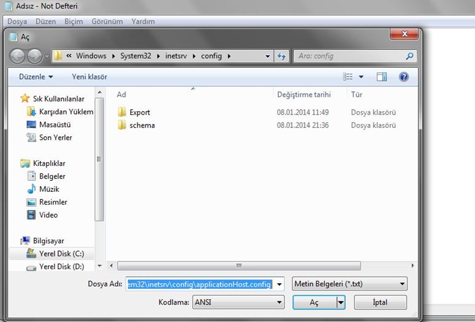Click the scroll left arrow of file list
Image resolution: width=475 pixels, height=322 pixels.
coord(111,266)
